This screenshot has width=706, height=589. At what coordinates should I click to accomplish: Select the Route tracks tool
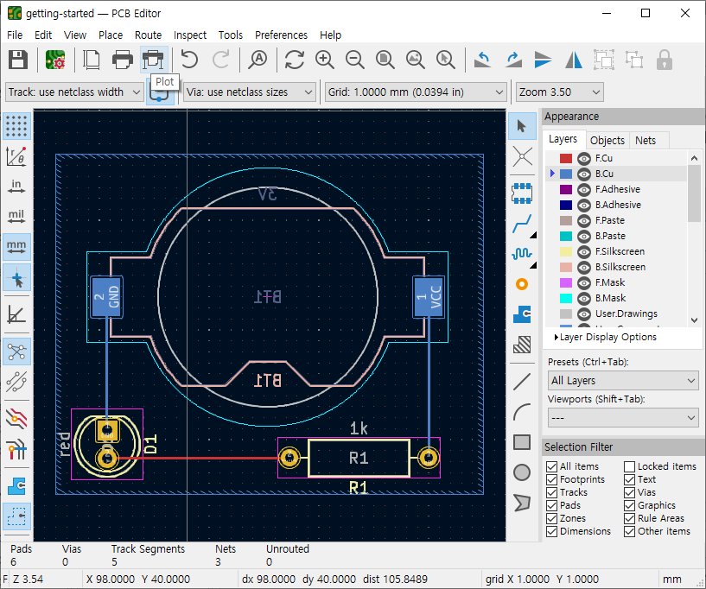click(x=522, y=224)
